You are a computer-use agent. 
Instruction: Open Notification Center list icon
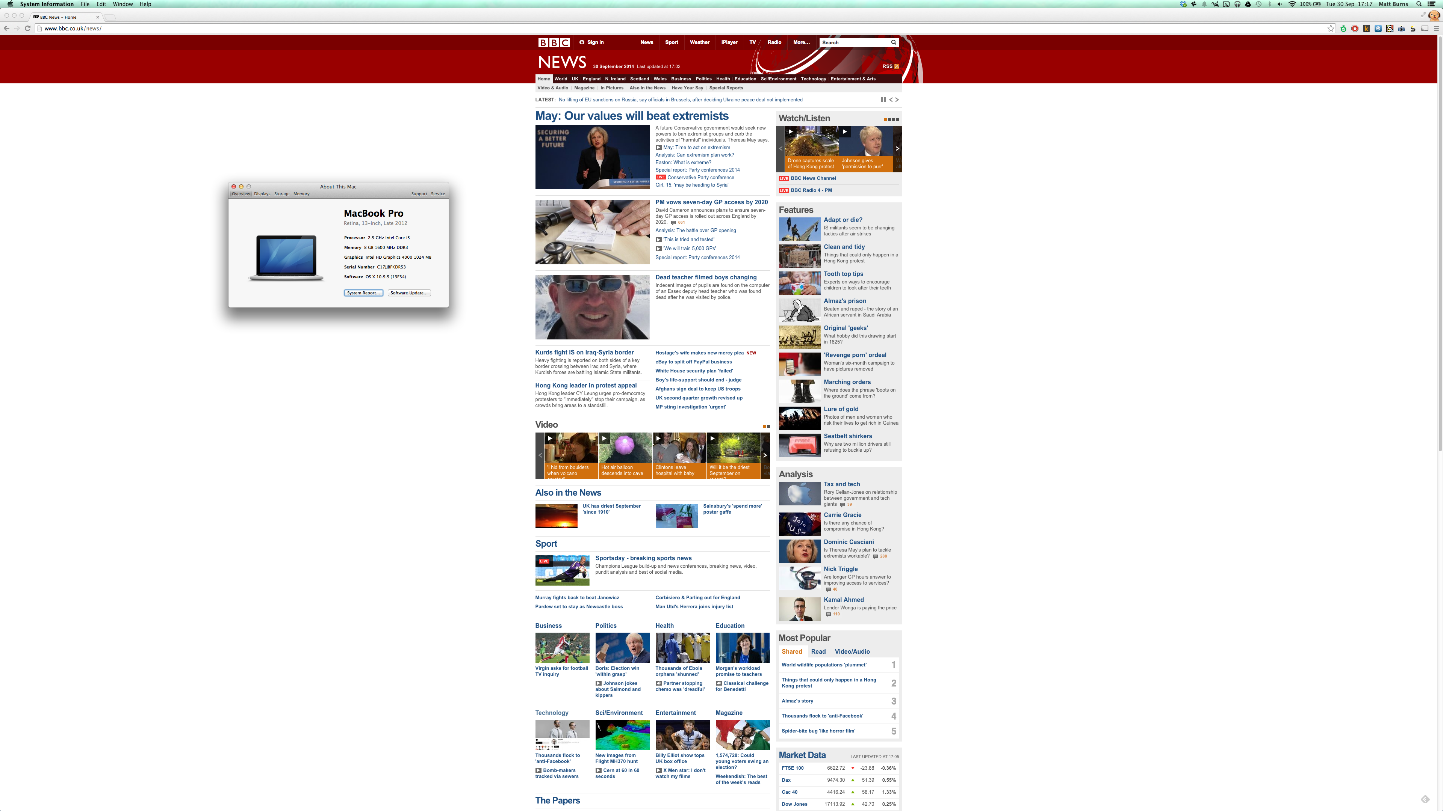tap(1431, 4)
